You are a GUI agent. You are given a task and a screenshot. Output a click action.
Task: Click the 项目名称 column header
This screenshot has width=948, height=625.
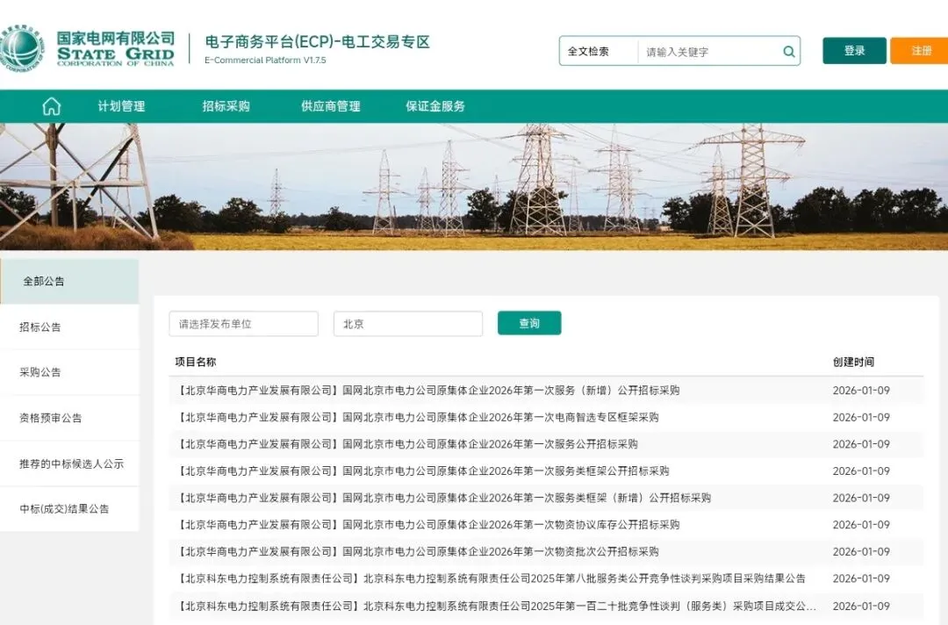[195, 362]
